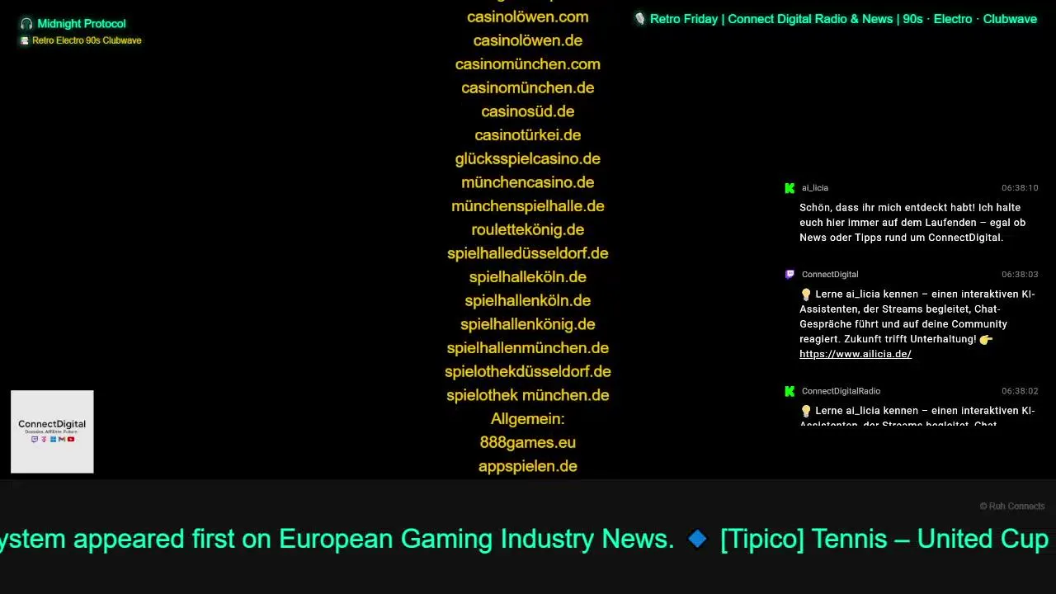Click spielhallenkönig.de in the domain list
This screenshot has height=594, width=1056.
[x=528, y=324]
